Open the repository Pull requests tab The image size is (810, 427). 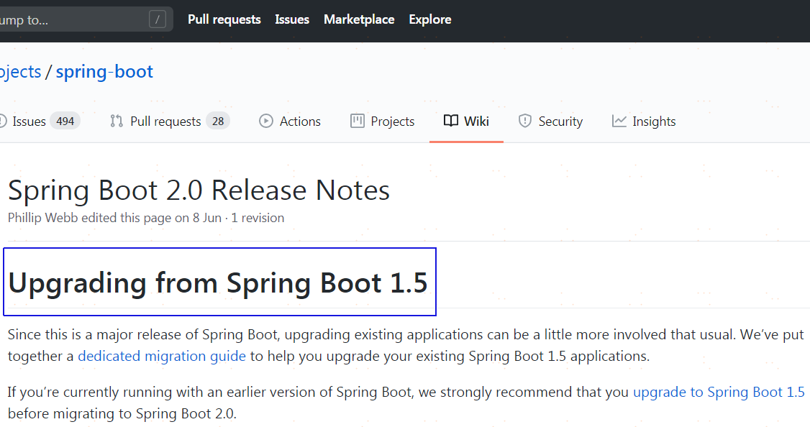coord(170,121)
